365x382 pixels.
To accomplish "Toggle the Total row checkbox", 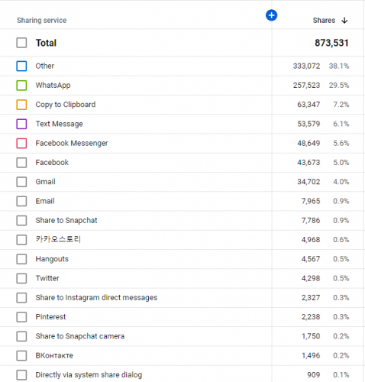I will click(21, 43).
